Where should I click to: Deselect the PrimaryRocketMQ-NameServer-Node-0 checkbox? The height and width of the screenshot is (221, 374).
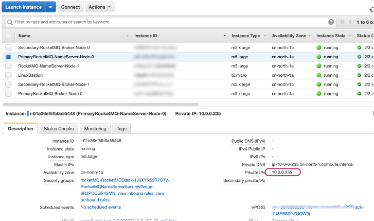point(8,57)
